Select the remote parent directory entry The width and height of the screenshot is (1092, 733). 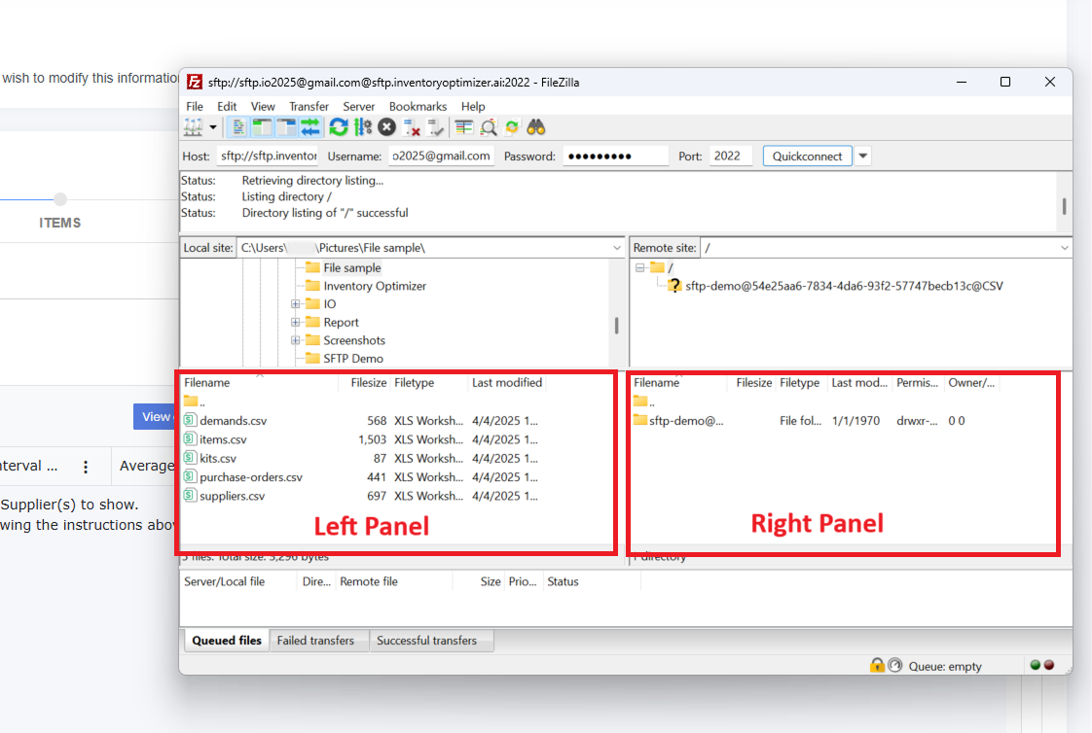click(644, 401)
